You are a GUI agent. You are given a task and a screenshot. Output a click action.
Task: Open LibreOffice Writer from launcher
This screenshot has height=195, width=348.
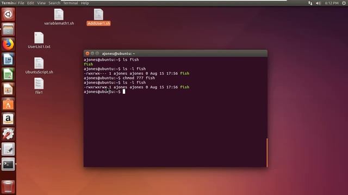coord(8,59)
